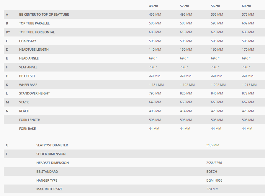Click the BB STANDARD value BOSCH
The image size is (265, 196).
212,172
